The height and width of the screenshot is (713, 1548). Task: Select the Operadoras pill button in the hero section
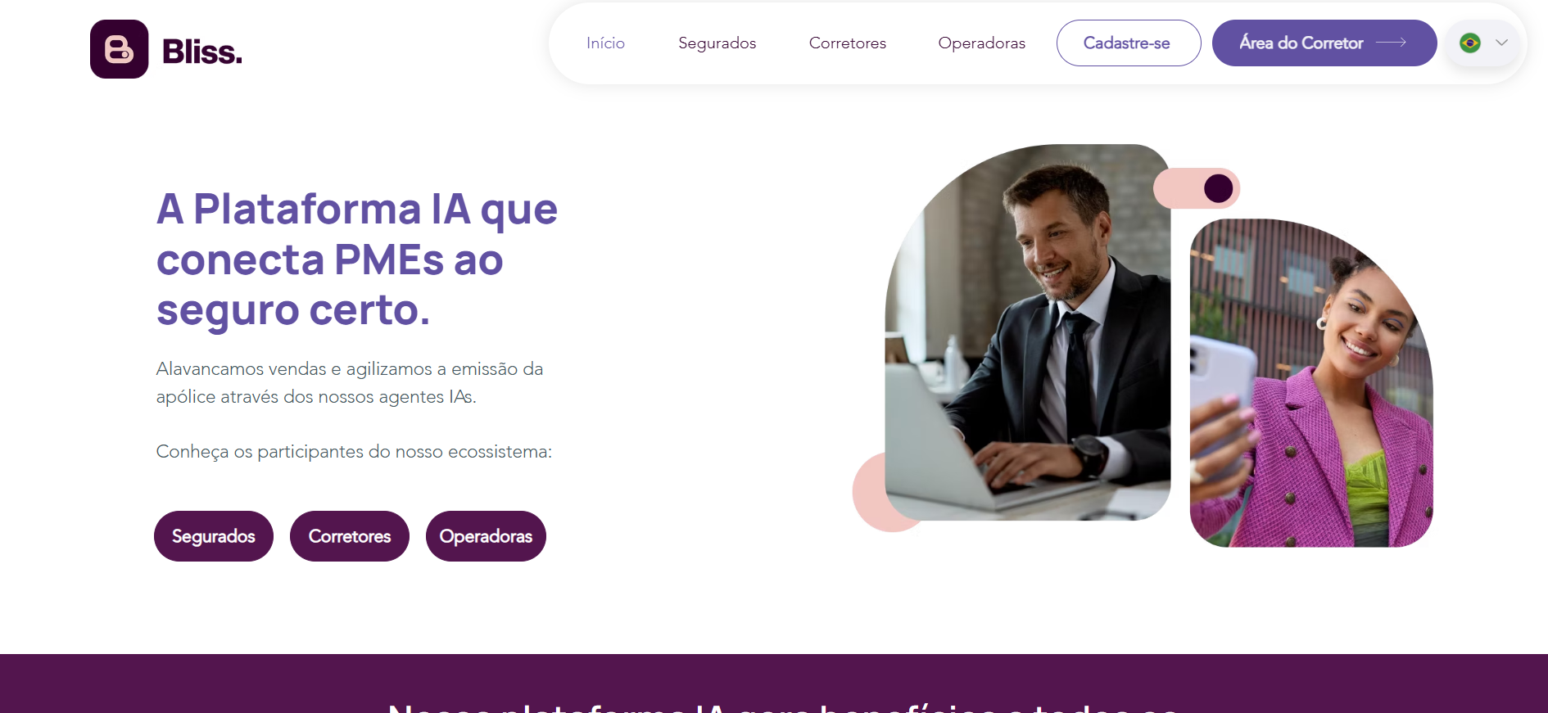pyautogui.click(x=486, y=536)
